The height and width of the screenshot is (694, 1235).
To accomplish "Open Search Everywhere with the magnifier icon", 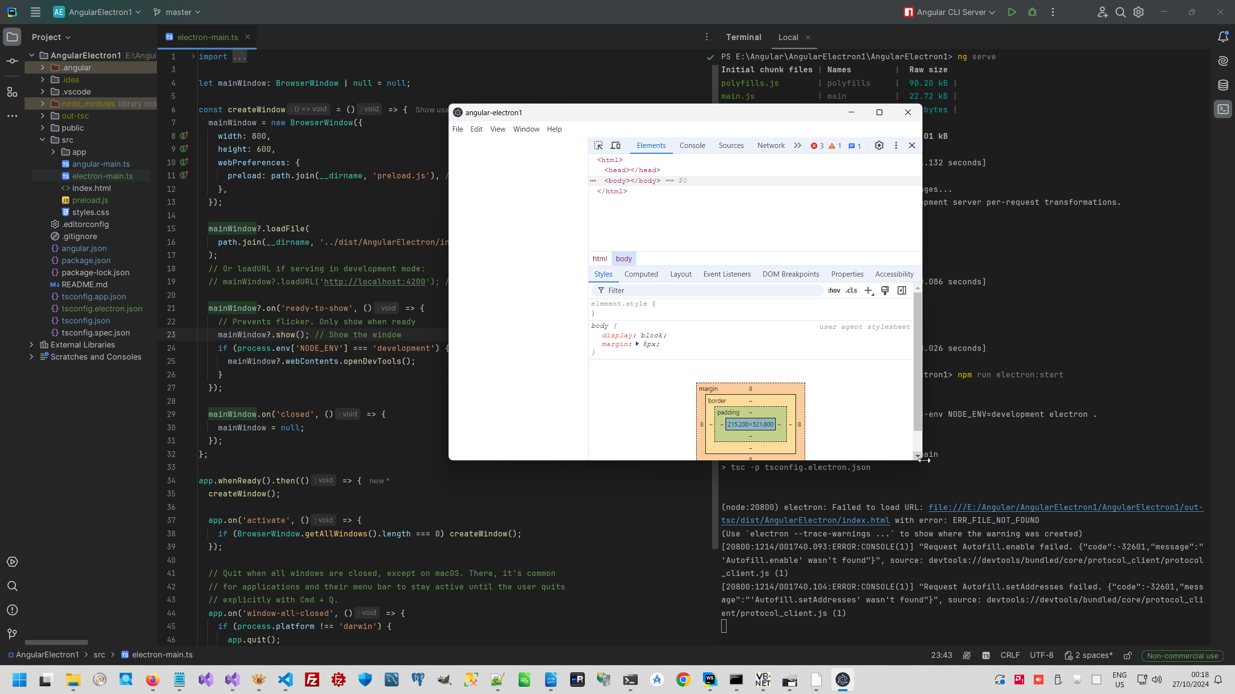I will (x=1121, y=12).
